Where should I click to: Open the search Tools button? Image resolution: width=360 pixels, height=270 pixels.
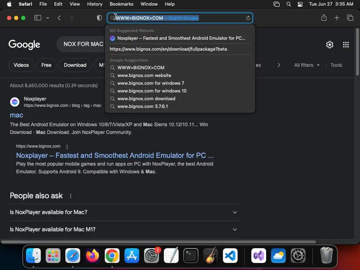point(336,65)
